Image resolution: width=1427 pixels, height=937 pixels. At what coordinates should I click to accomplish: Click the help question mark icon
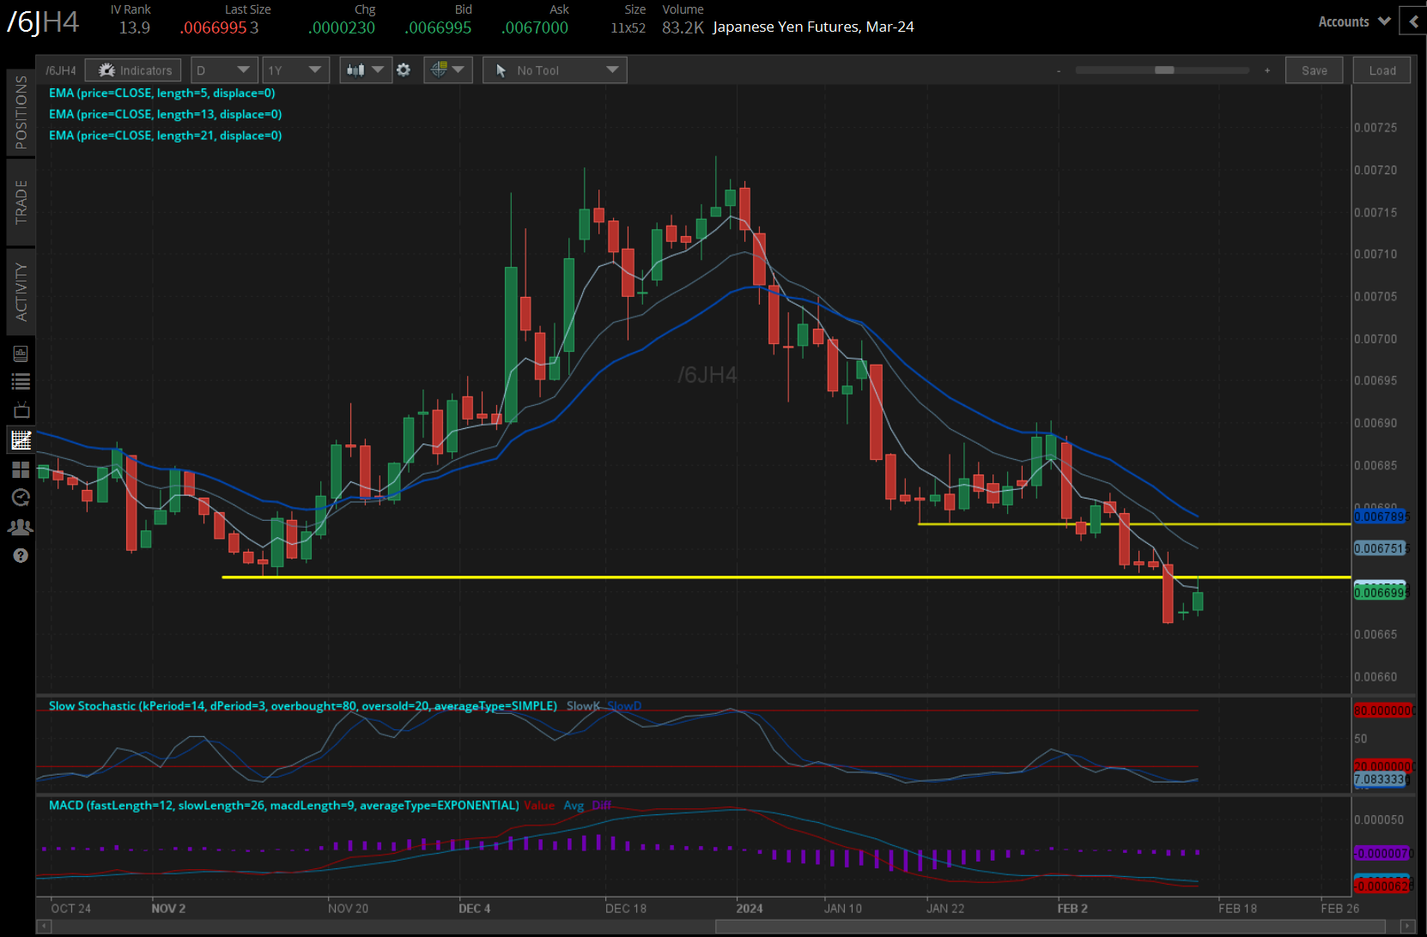(x=21, y=556)
